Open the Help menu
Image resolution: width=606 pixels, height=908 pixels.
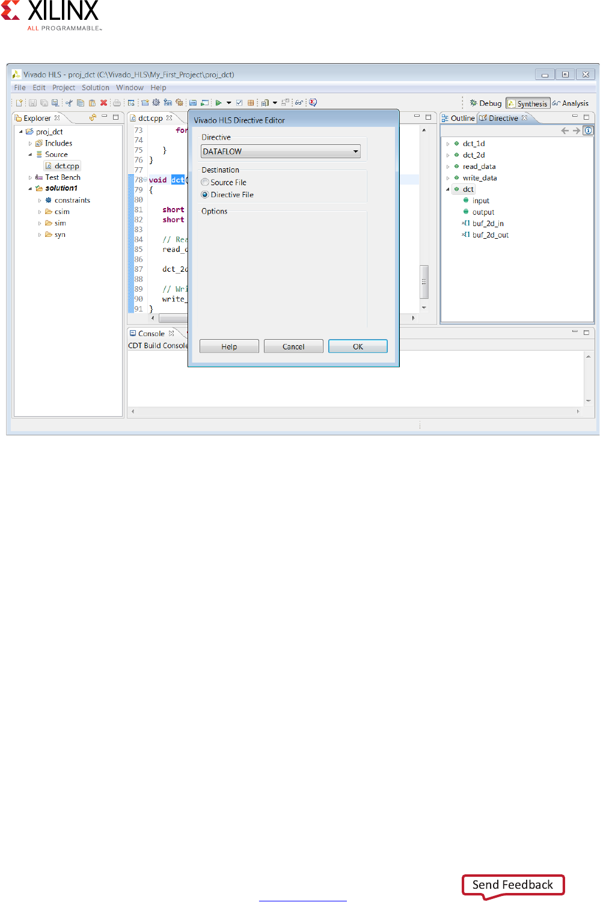click(x=158, y=88)
